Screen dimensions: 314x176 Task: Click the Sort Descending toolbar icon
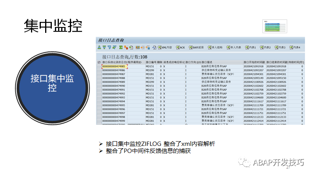[x=104, y=47]
